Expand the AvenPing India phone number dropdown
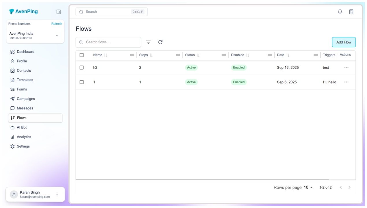Image resolution: width=367 pixels, height=208 pixels. coord(57,36)
